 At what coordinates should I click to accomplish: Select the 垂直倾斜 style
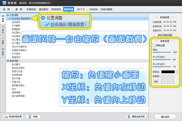[x=16, y=57]
